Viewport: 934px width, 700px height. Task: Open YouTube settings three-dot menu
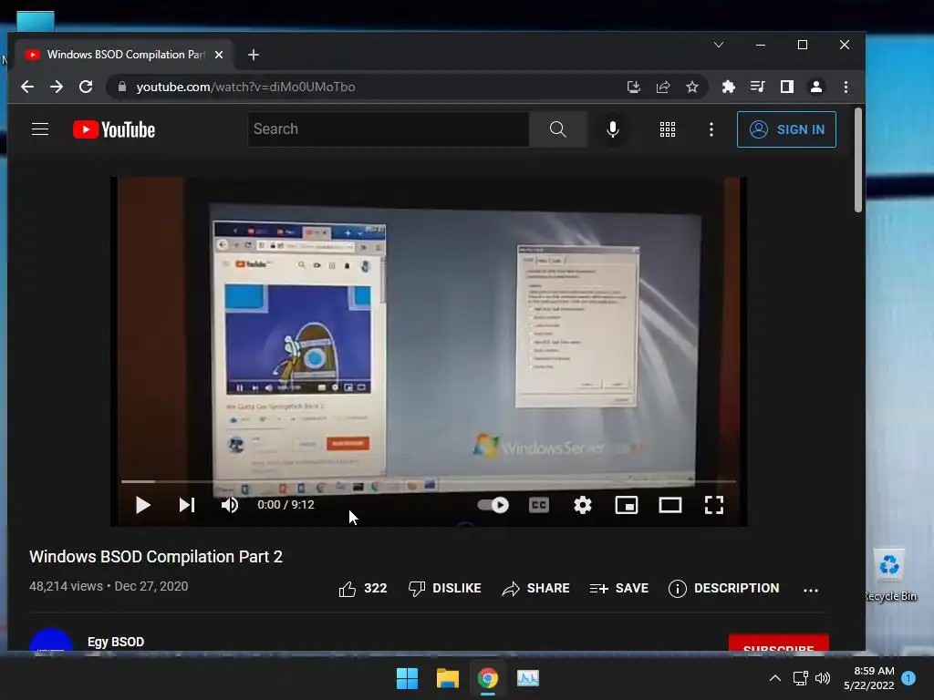pos(711,129)
